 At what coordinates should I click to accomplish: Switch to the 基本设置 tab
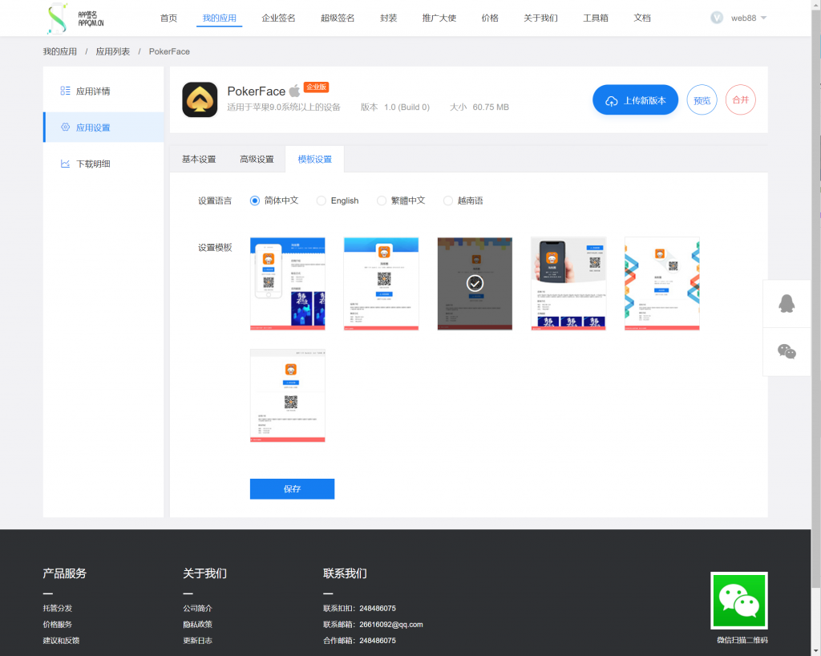pyautogui.click(x=199, y=159)
